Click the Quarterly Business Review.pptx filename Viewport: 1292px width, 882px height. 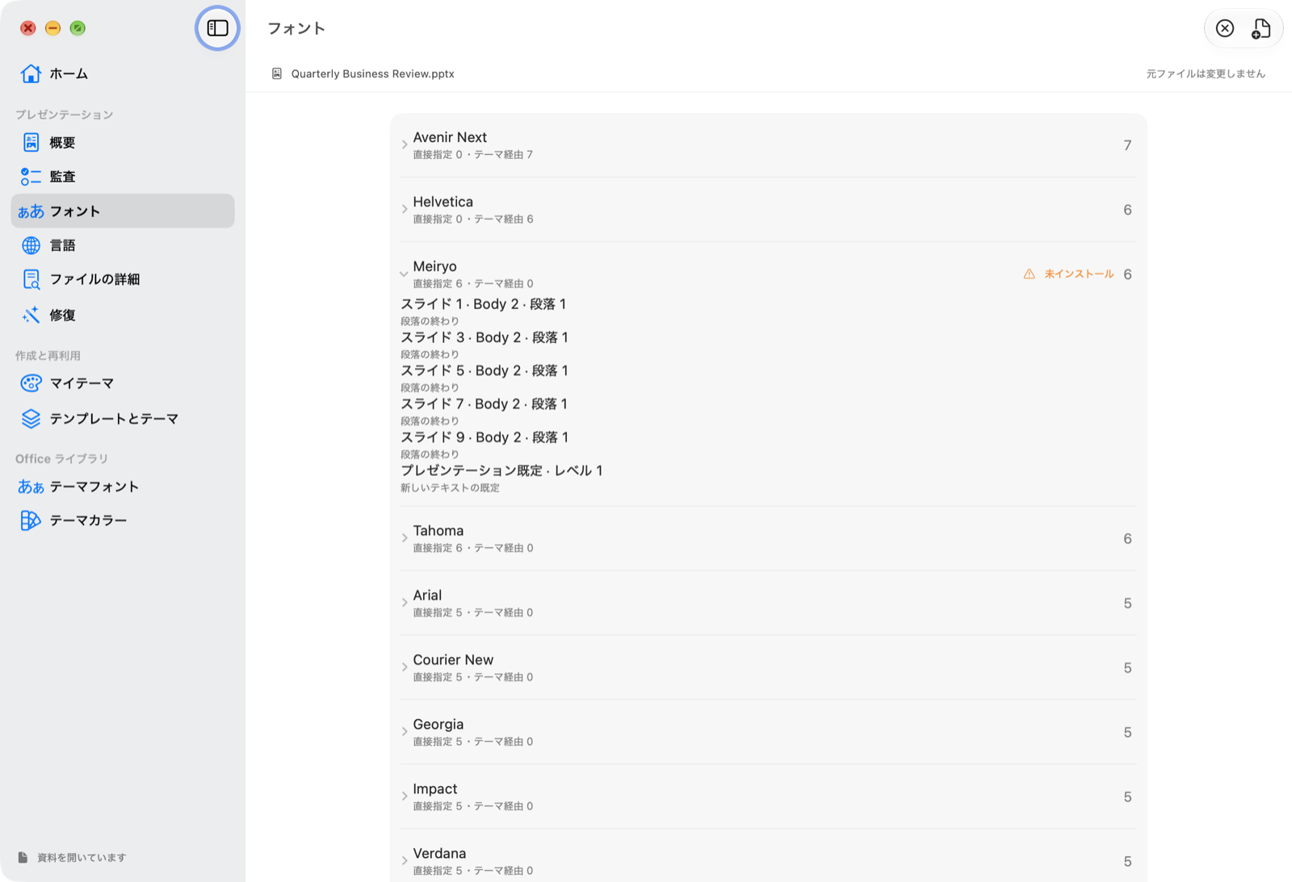pos(373,73)
